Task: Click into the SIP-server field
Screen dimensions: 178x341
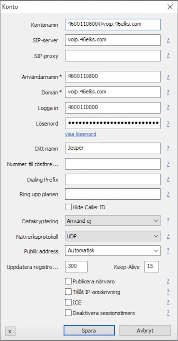Action: coord(113,40)
